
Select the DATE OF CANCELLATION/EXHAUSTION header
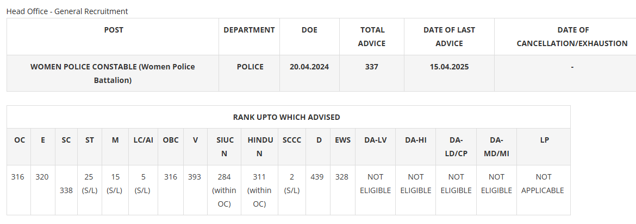(572, 36)
